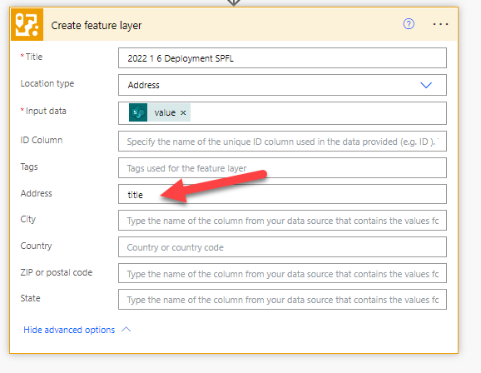Open help for Create feature layer
Image resolution: width=481 pixels, height=373 pixels.
409,24
